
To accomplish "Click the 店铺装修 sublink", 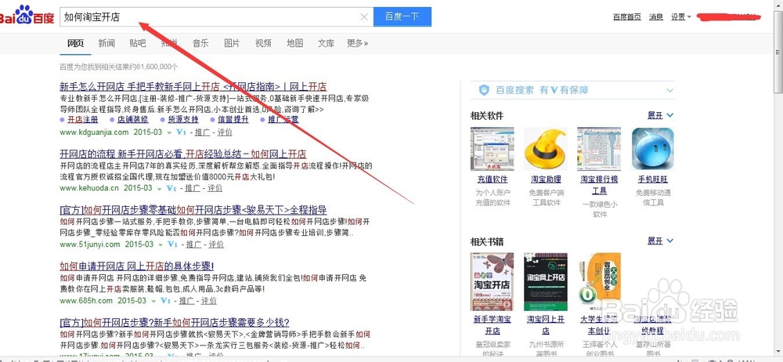I will coord(133,120).
